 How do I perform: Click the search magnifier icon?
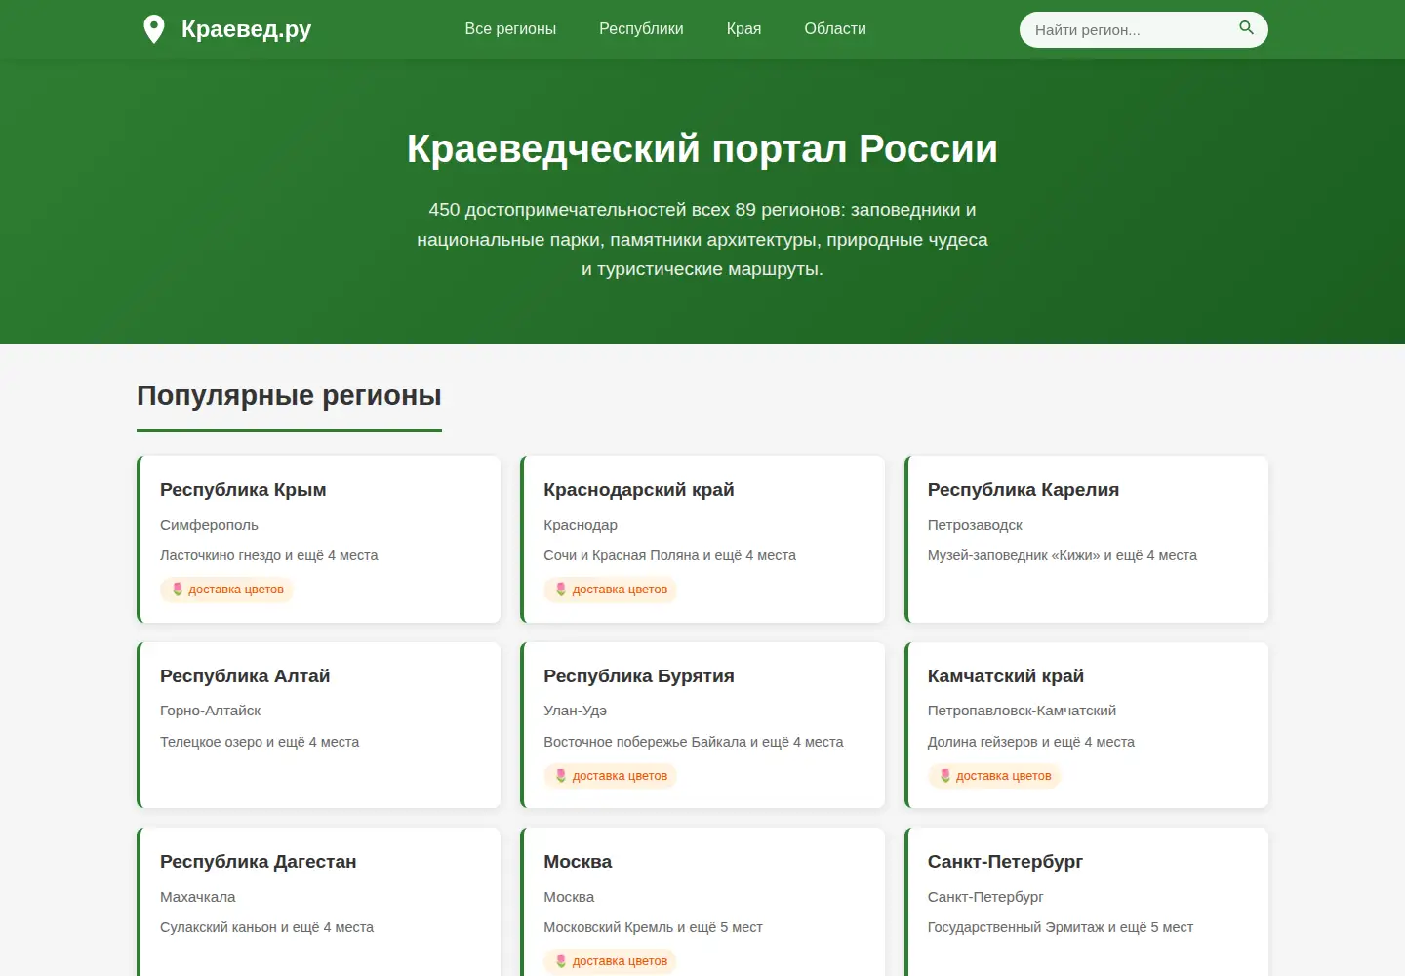point(1246,28)
